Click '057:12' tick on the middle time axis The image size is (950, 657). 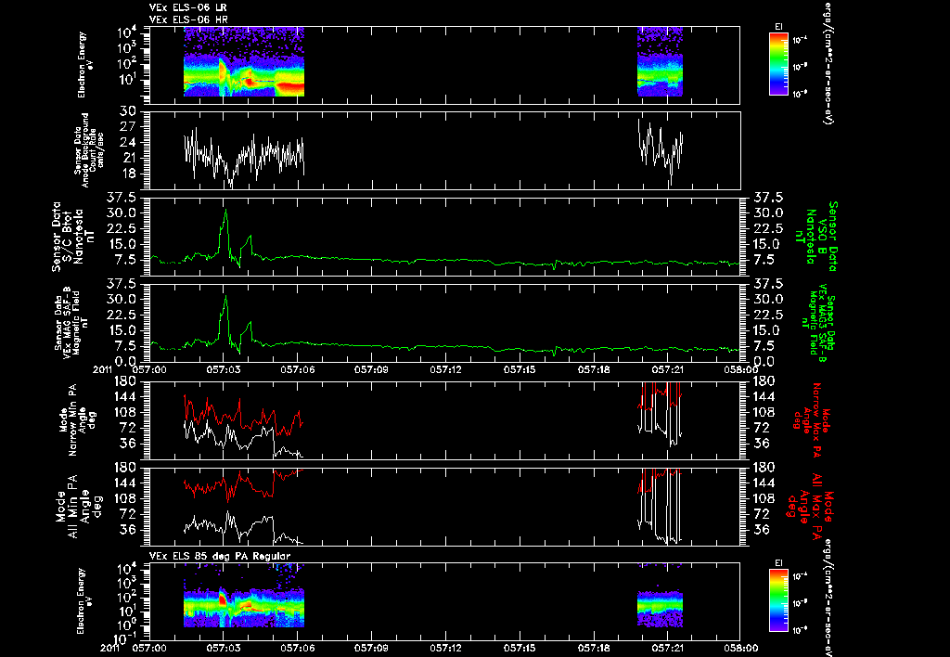tap(445, 369)
